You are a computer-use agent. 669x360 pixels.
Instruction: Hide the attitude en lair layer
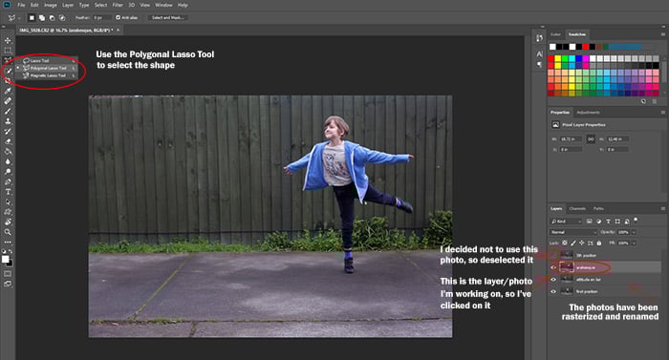point(553,280)
